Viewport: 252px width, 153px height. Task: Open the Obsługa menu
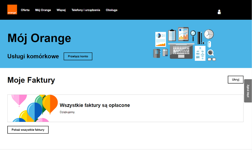tap(111, 10)
